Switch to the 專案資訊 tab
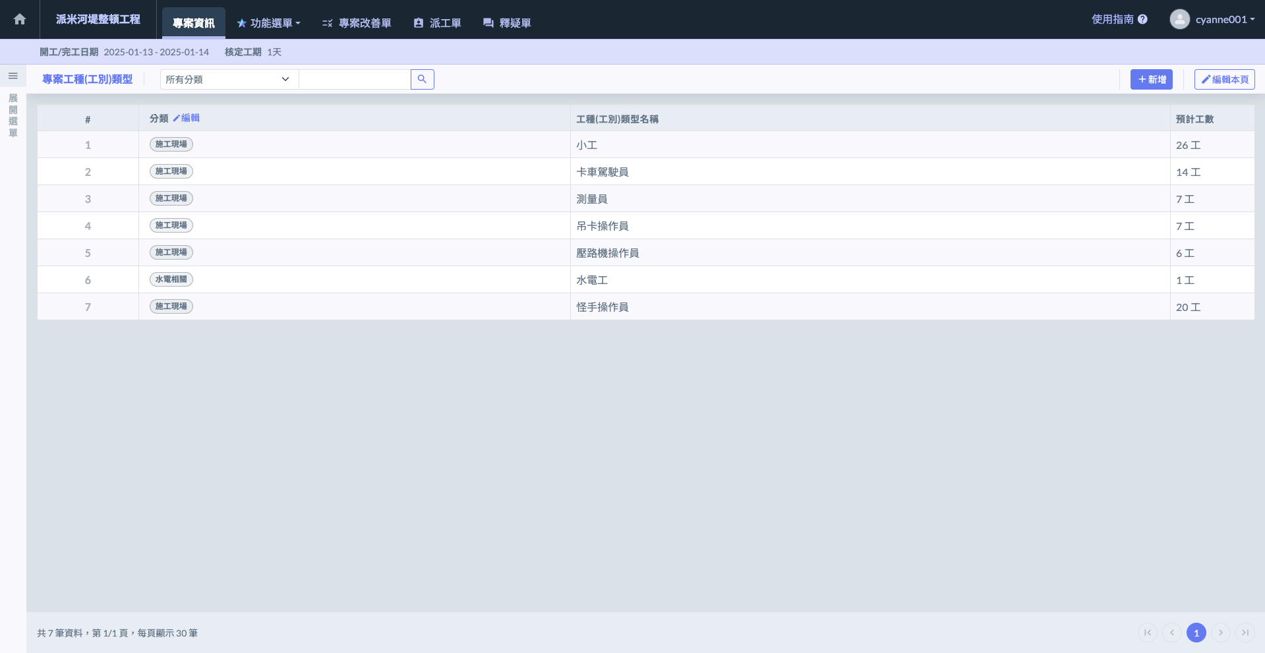 193,23
